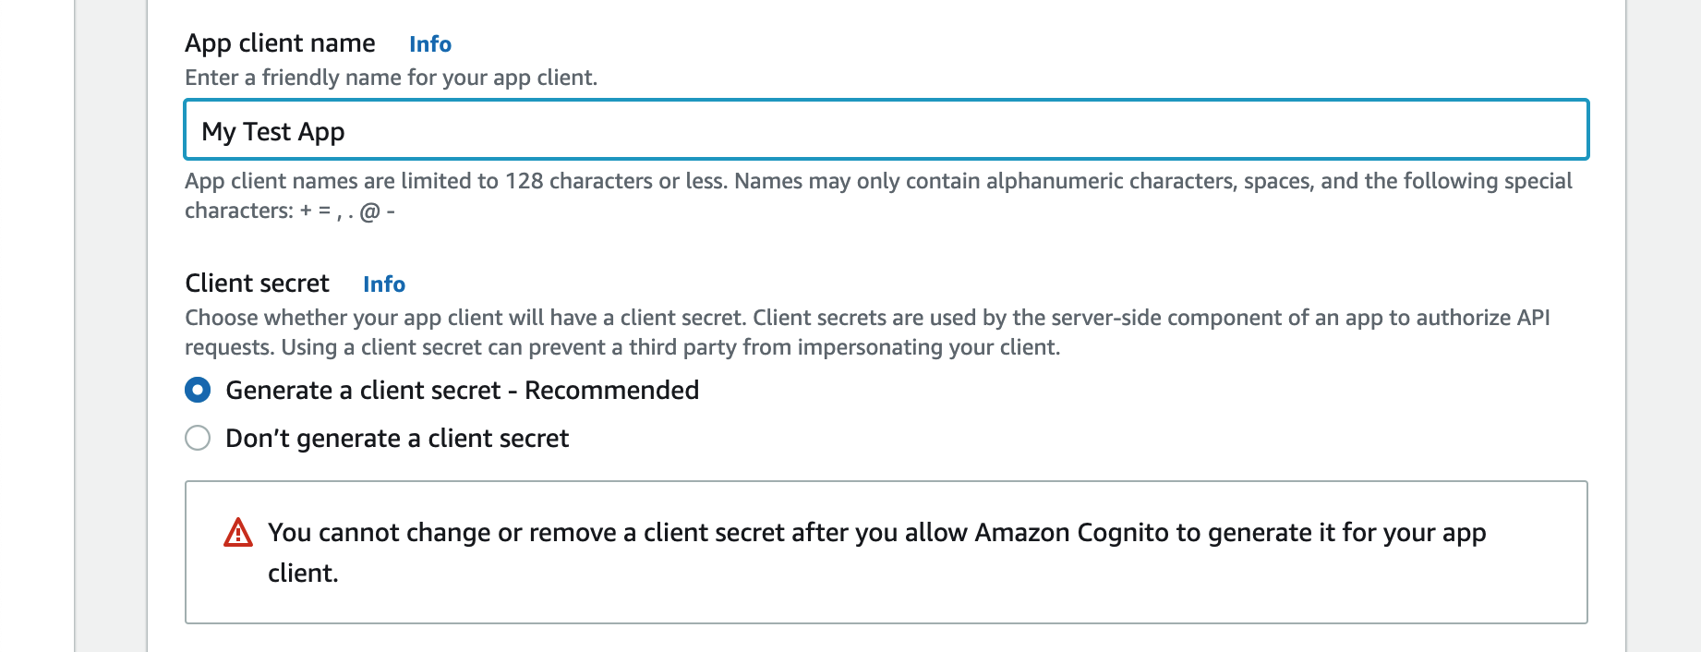Open Info link beside App client name

430,44
